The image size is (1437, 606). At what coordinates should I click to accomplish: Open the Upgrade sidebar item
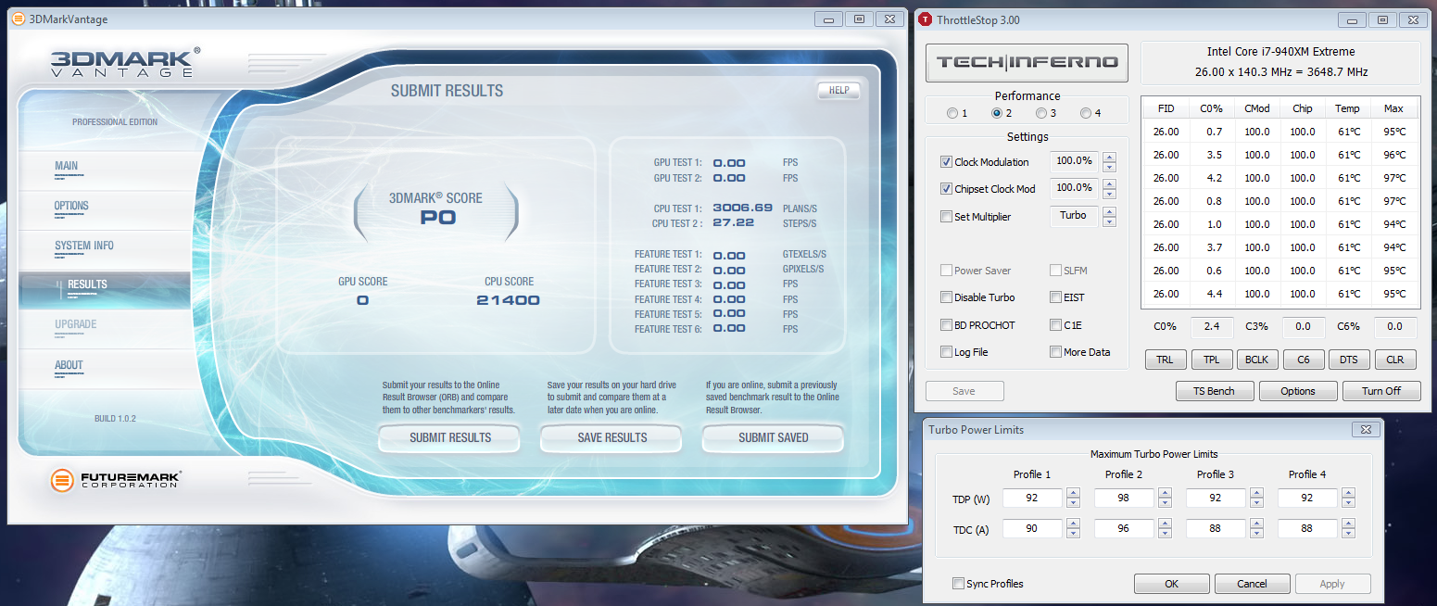point(76,324)
